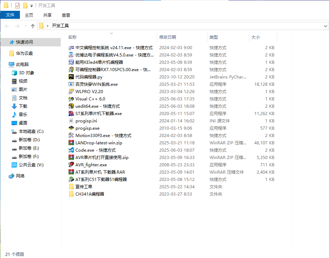This screenshot has height=258, width=329.
Task: Click icon of ST系列单片机下载器.exe
Action: (71, 114)
